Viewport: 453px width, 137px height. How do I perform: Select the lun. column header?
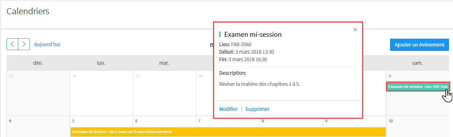[x=101, y=63]
